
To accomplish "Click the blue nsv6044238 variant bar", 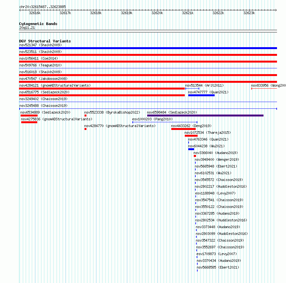I will tap(191, 149).
